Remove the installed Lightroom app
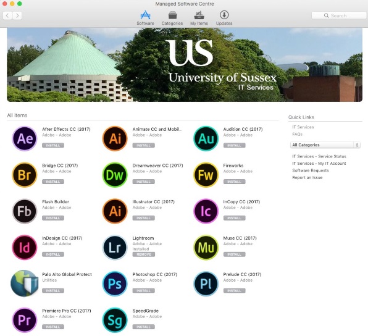Viewport: 368px width, 336px height. point(144,254)
